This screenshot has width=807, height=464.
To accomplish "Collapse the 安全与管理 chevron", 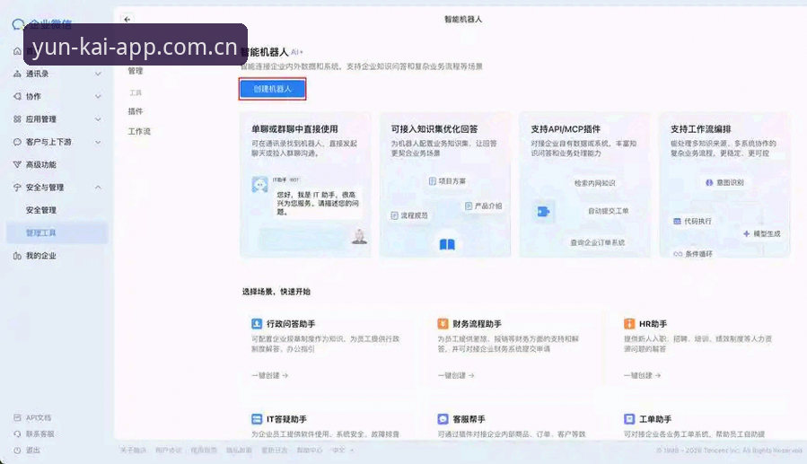I will coord(98,188).
